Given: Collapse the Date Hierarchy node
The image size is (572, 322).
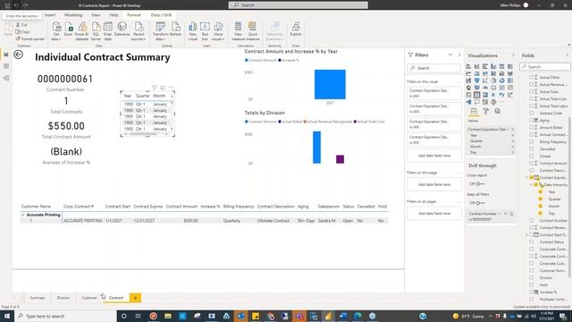Looking at the screenshot, I should tap(532, 185).
